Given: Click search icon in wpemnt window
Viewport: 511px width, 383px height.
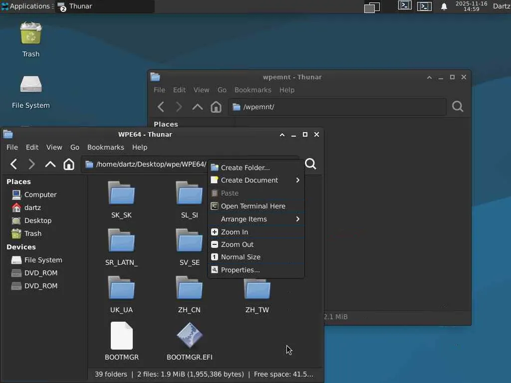Looking at the screenshot, I should [457, 107].
